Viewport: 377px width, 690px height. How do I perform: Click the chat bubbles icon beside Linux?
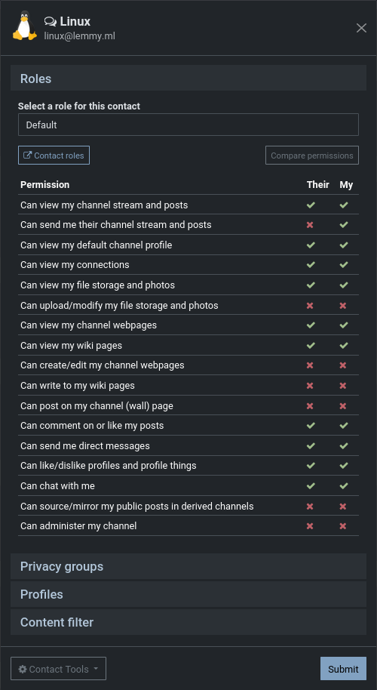51,22
